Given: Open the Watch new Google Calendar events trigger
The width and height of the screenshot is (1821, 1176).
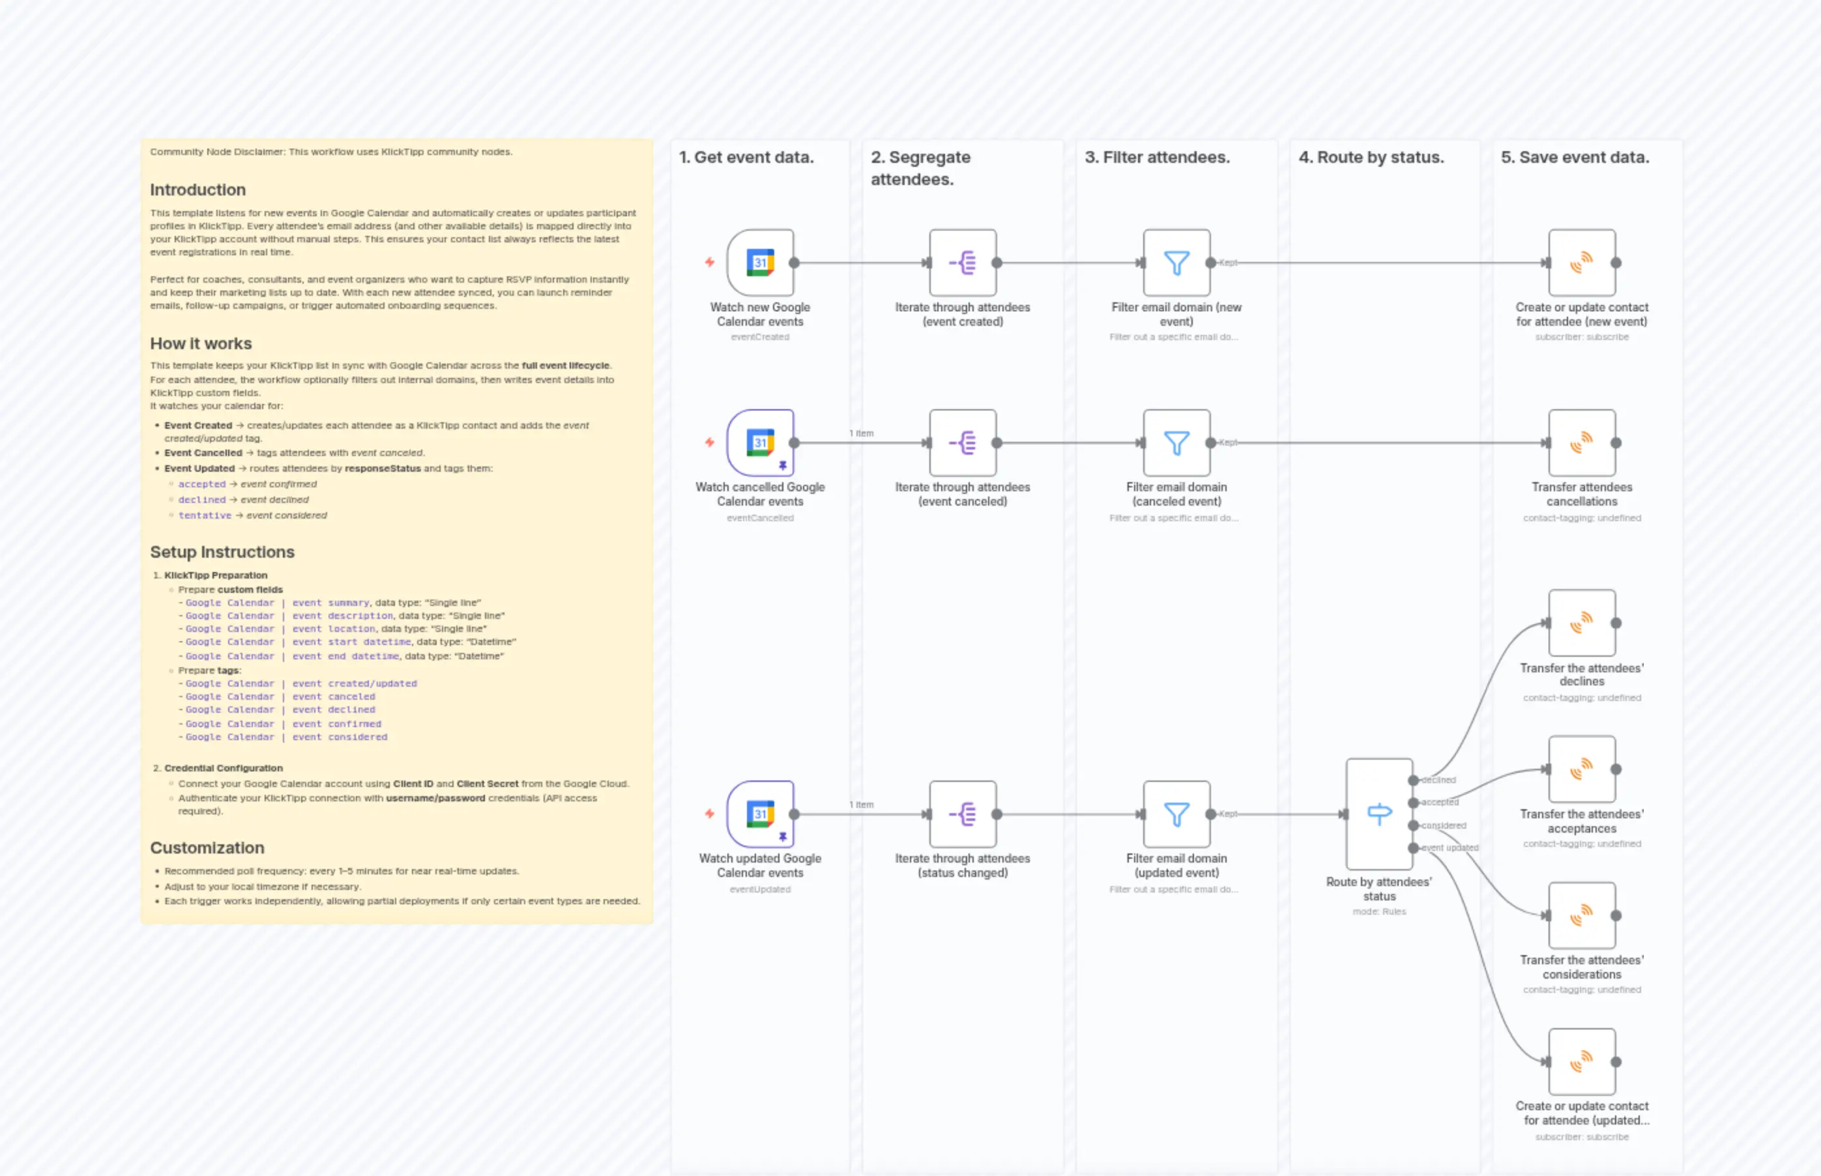Looking at the screenshot, I should tap(760, 263).
